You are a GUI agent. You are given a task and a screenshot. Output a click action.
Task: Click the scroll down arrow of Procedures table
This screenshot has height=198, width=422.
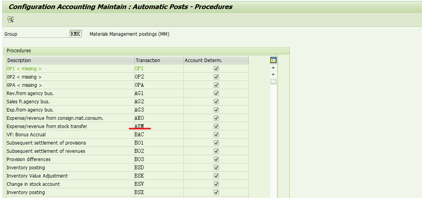(274, 74)
